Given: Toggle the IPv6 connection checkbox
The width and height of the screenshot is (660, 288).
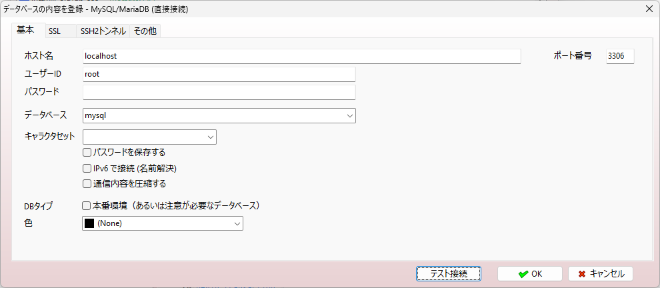Looking at the screenshot, I should click(87, 168).
